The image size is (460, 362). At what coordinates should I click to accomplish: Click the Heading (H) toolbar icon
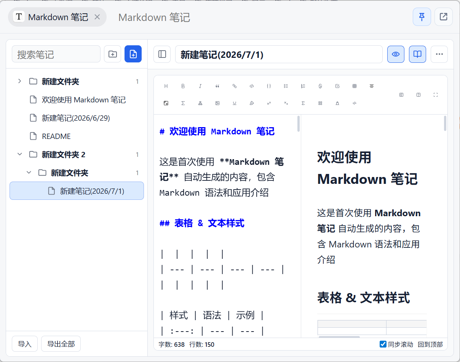(x=166, y=86)
